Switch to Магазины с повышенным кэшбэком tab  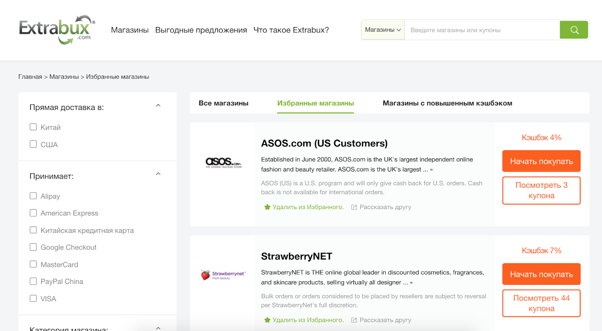tap(447, 103)
